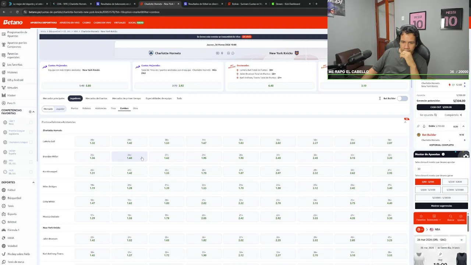Image resolution: width=471 pixels, height=265 pixels.
Task: Open lightning stats icon in match header
Action: [222, 53]
